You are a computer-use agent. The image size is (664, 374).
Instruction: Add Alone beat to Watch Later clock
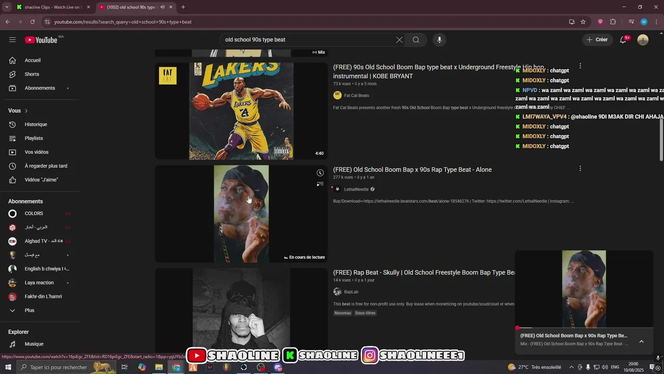[320, 173]
